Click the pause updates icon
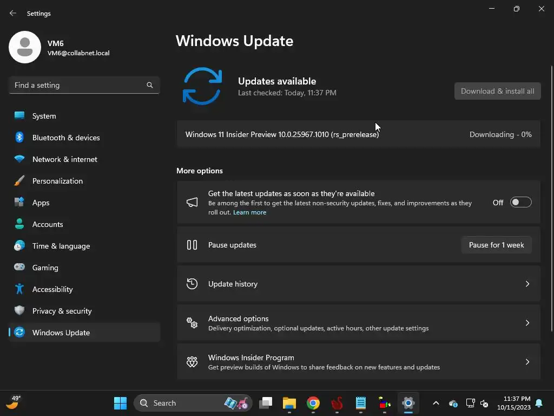The image size is (554, 416). click(x=192, y=245)
